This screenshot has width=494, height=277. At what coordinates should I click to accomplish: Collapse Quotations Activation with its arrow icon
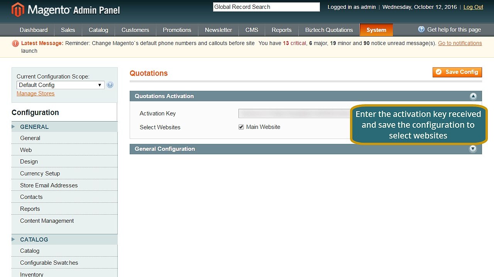pyautogui.click(x=473, y=96)
